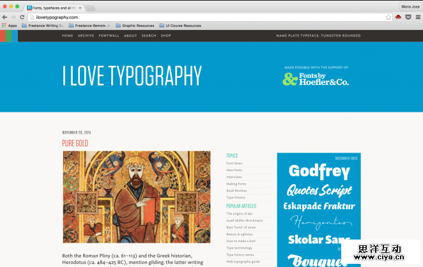Click the browser forward arrow
The height and width of the screenshot is (267, 423).
[13, 17]
